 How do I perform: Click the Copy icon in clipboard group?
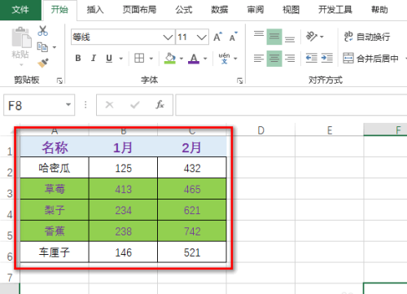42,47
